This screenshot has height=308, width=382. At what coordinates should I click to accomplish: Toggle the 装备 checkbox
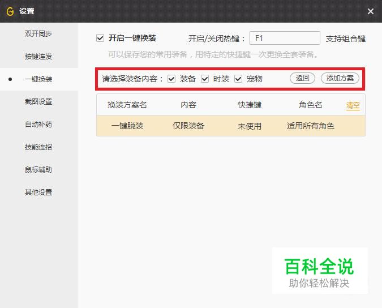click(x=171, y=79)
